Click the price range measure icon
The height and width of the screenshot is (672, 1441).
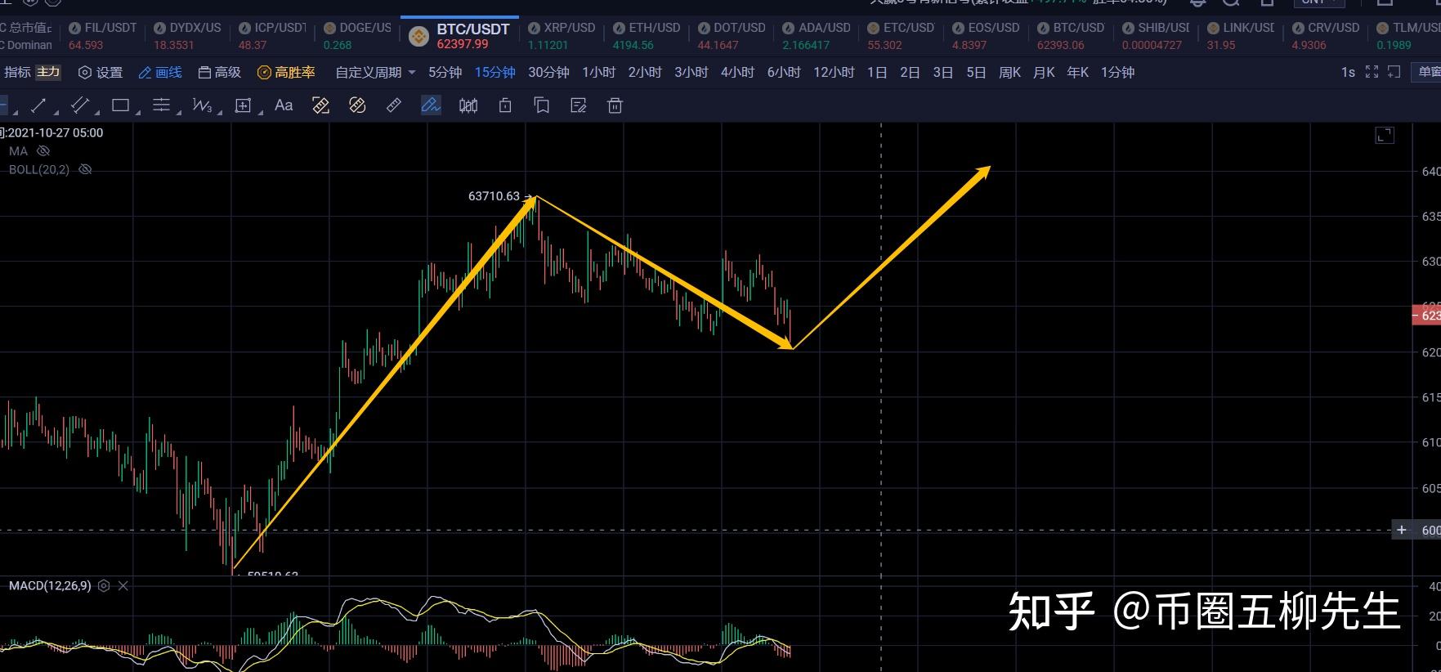pos(320,105)
